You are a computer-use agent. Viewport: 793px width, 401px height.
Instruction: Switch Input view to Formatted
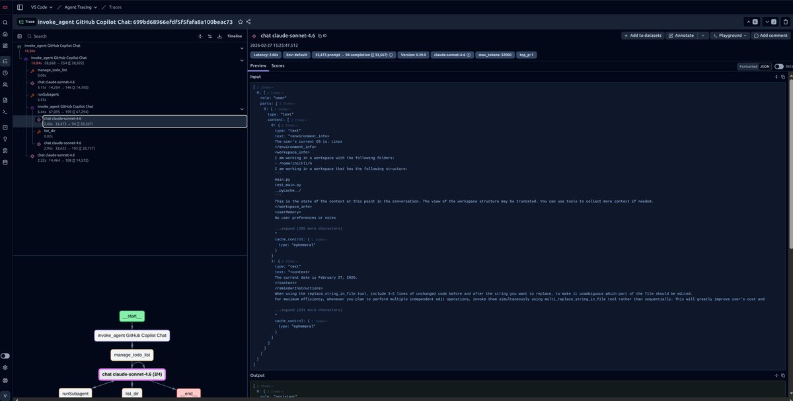click(x=748, y=66)
